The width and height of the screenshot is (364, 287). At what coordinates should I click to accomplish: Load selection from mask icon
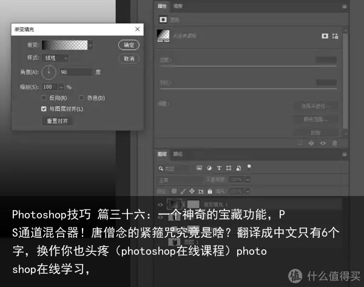pos(300,143)
